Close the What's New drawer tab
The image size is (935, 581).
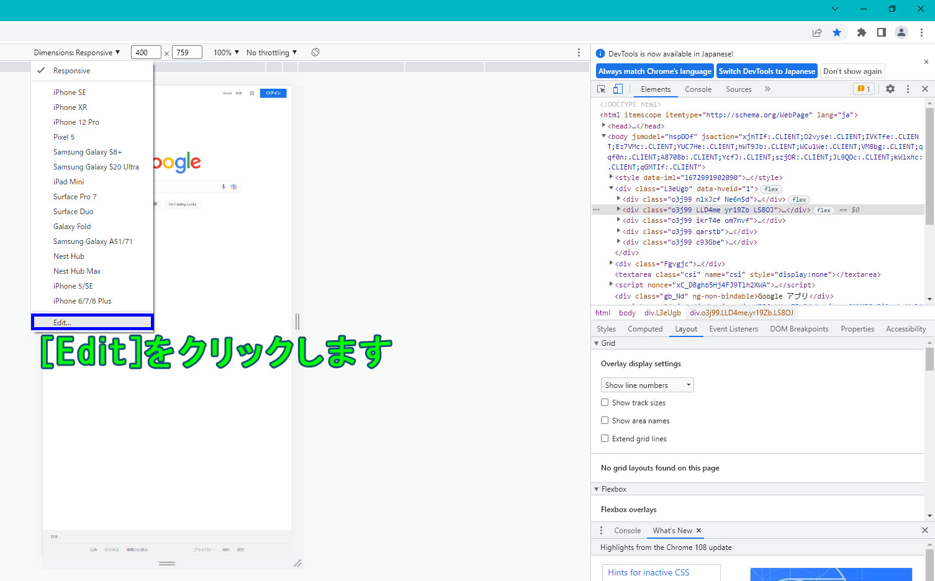click(x=698, y=531)
